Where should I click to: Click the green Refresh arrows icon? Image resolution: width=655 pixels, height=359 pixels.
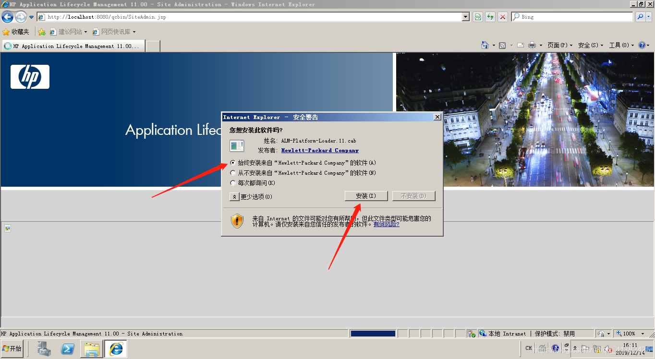(490, 17)
